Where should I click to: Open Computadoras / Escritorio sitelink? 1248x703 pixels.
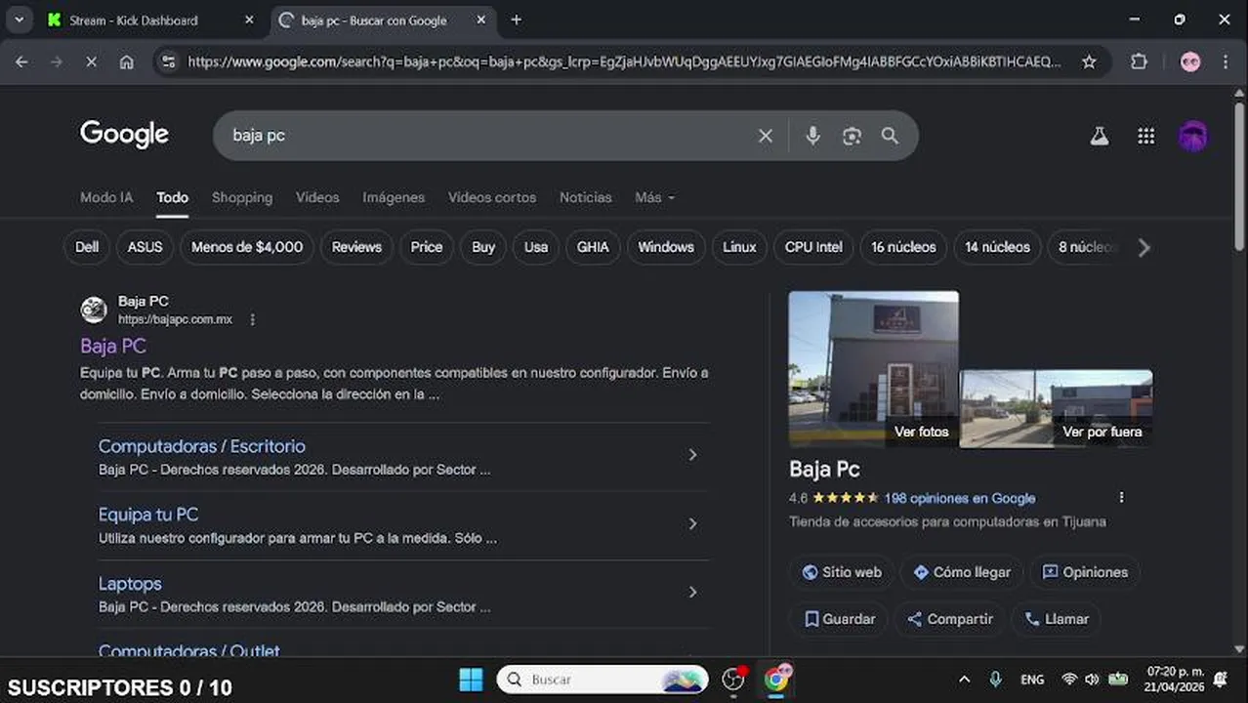click(202, 446)
